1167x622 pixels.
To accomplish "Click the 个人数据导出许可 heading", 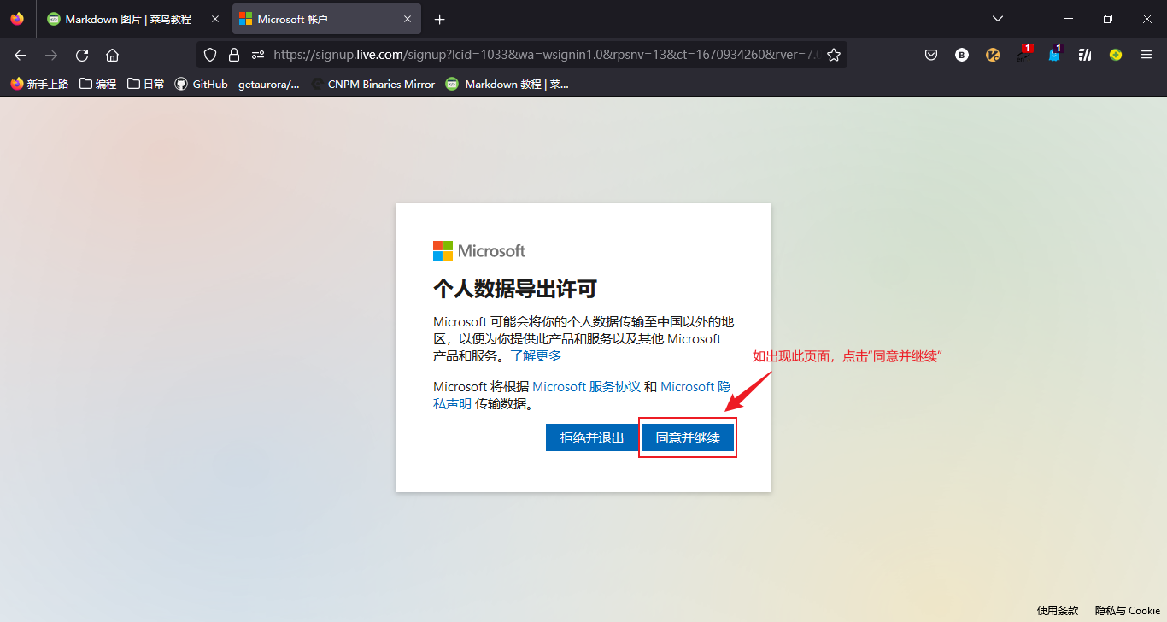I will click(x=514, y=289).
